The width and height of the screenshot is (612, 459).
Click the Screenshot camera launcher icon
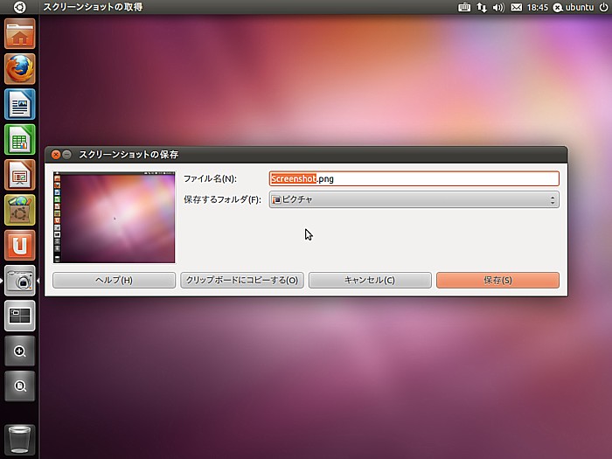[20, 281]
